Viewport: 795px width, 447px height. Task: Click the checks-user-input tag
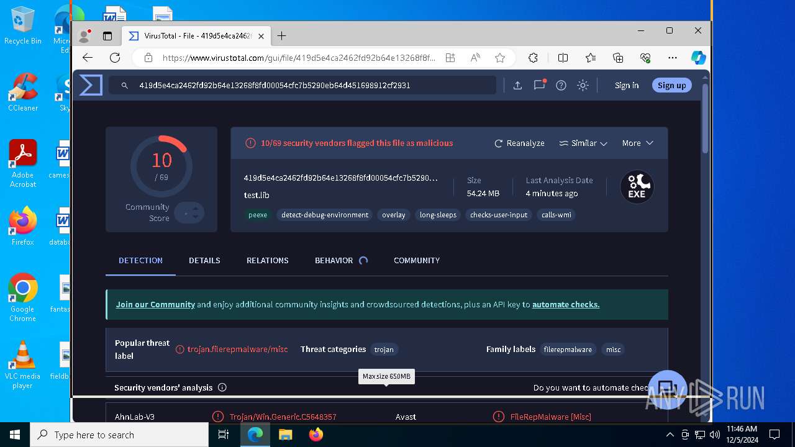[x=499, y=215]
